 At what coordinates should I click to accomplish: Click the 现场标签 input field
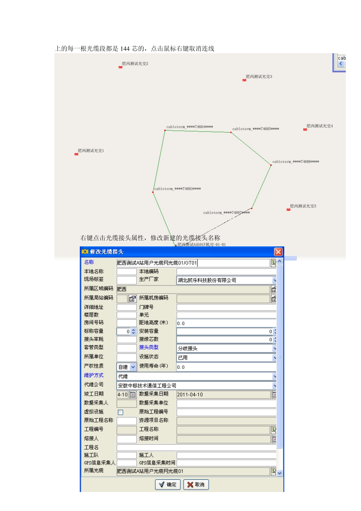click(x=127, y=280)
